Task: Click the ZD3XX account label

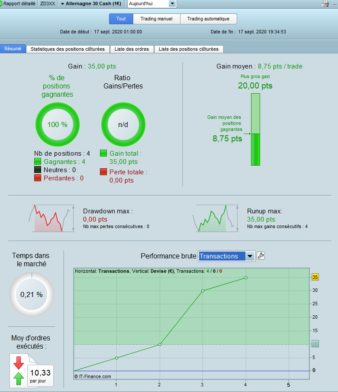Action: (x=48, y=4)
